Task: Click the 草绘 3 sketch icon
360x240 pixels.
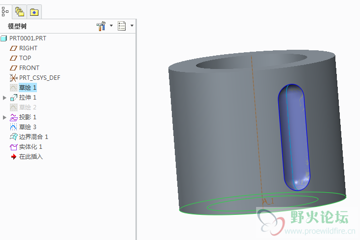Action: click(x=14, y=127)
